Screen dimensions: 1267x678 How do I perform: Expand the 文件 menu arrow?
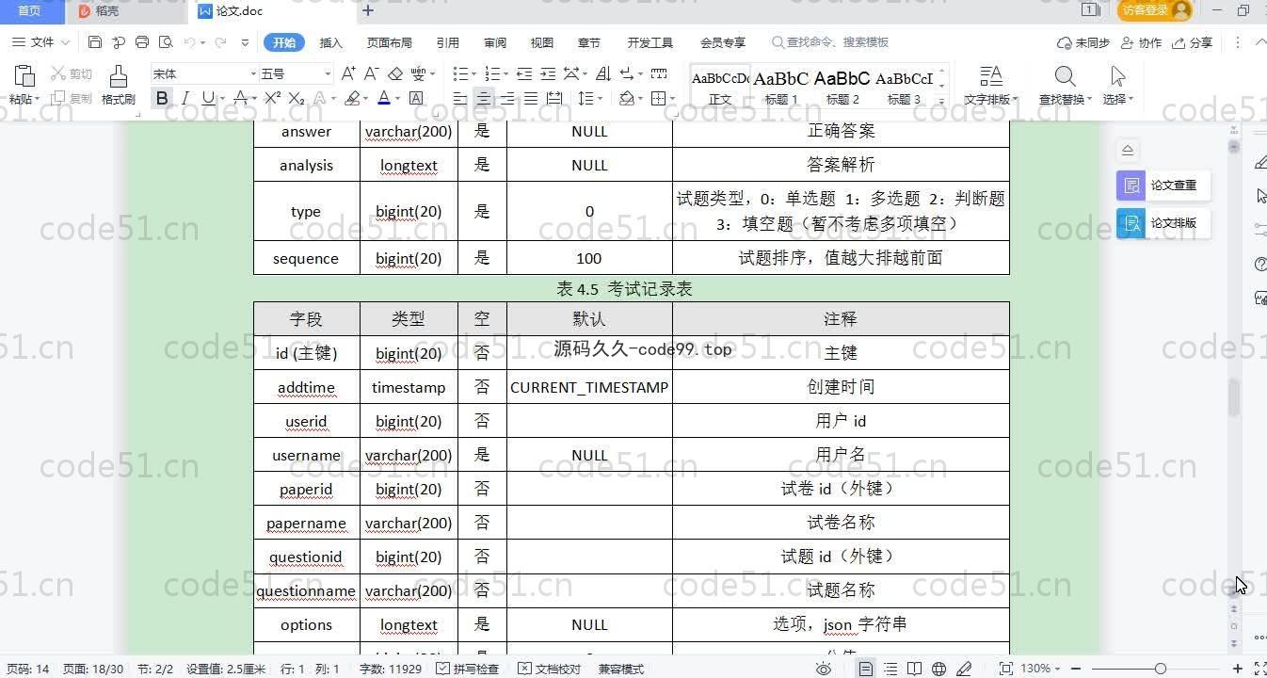point(65,42)
